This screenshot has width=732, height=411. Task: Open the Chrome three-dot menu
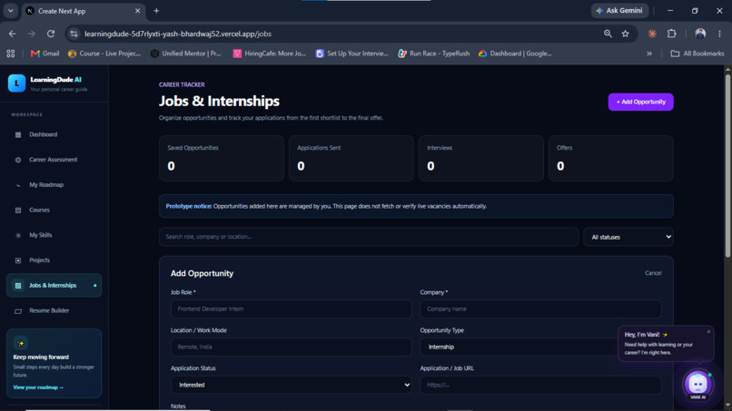[719, 34]
